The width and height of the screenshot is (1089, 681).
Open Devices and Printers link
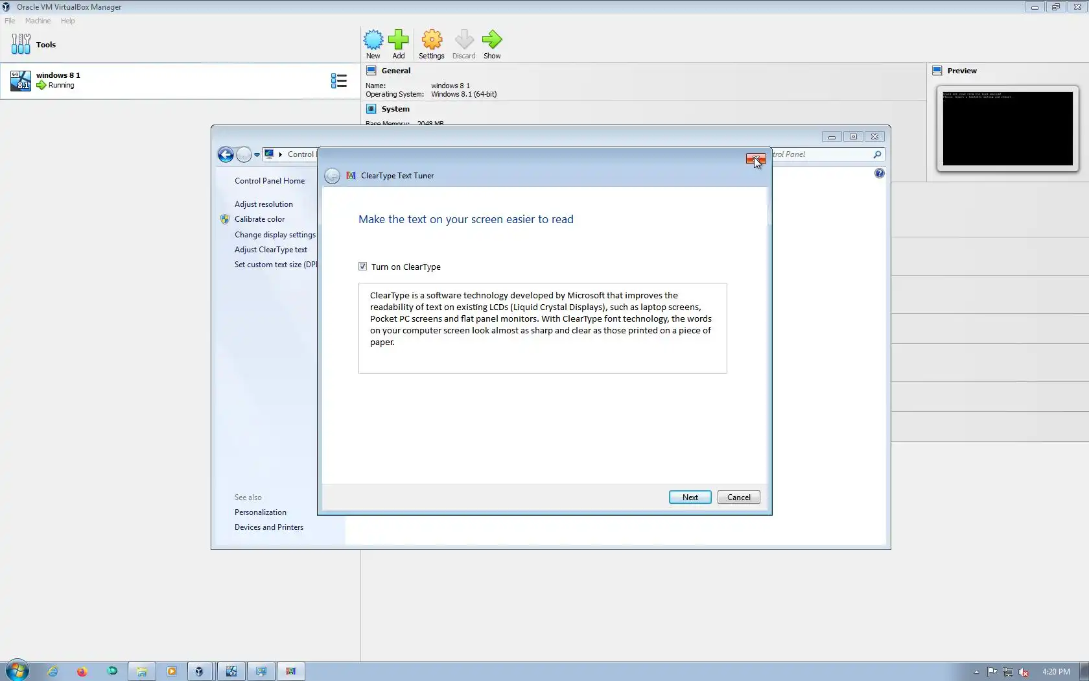pos(269,527)
